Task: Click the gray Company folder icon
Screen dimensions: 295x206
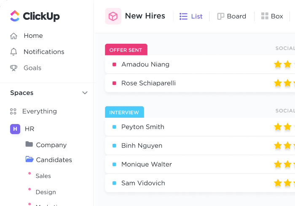Action: click(29, 144)
